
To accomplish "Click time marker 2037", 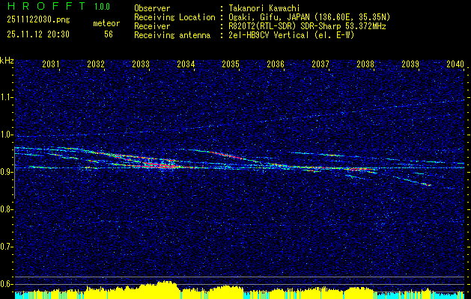I will tap(320, 64).
